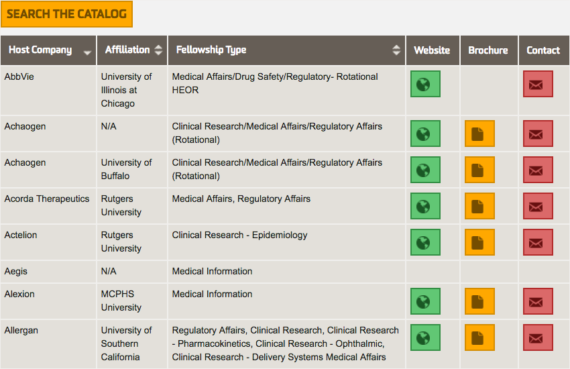Click Medical Affairs, Regulatory Affairs fellowship type
Viewport: 570px width, 369px height.
241,199
